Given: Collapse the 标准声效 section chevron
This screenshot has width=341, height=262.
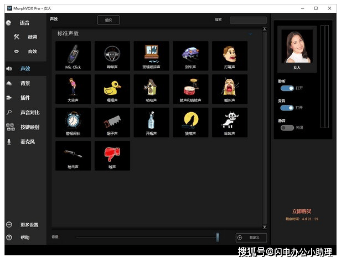Looking at the screenshot, I should pyautogui.click(x=250, y=34).
